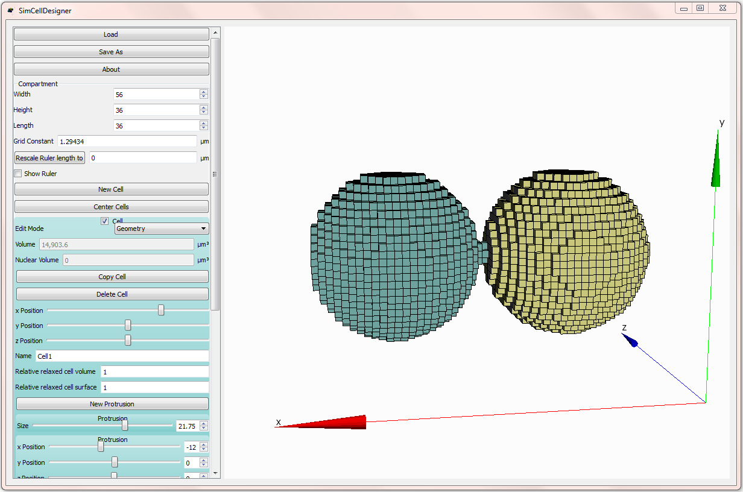Decrease the Length value with down arrow

point(204,128)
